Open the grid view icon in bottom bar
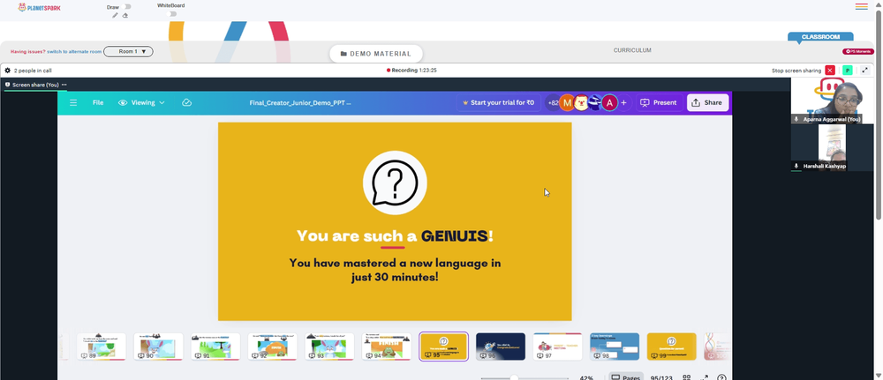Image resolution: width=883 pixels, height=380 pixels. (x=686, y=378)
